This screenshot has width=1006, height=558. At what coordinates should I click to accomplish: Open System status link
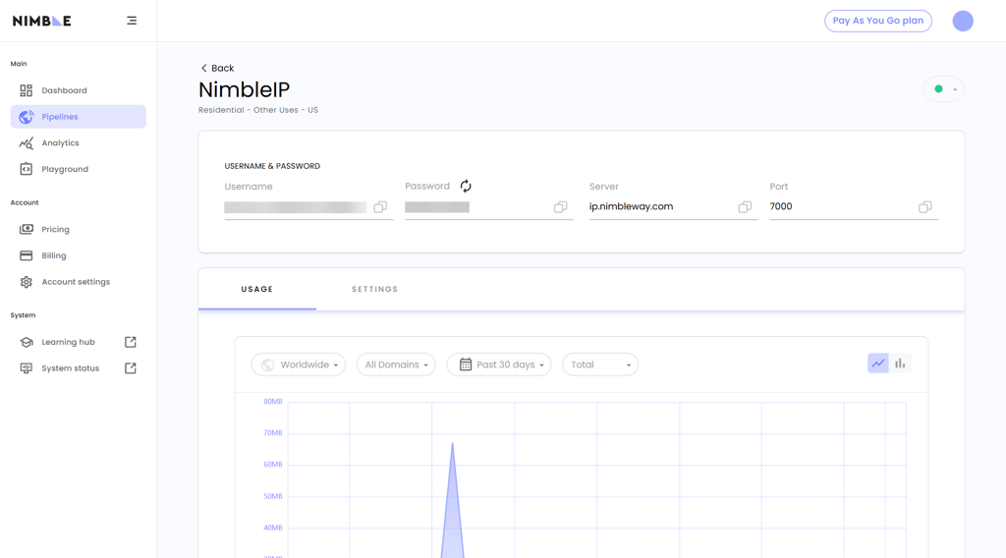click(79, 368)
